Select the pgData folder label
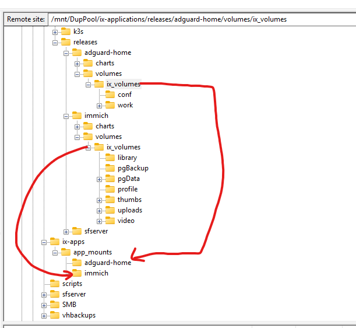Screen dimensions: 356x328 click(x=129, y=179)
